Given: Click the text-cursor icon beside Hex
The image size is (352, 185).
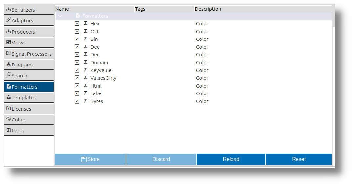Looking at the screenshot, I should [85, 23].
